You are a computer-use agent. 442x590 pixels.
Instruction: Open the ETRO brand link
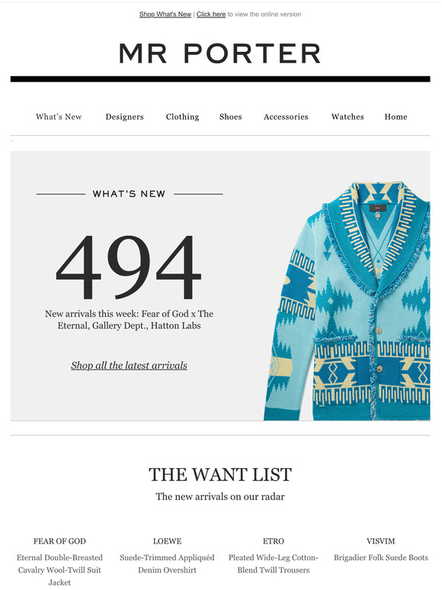coord(274,541)
